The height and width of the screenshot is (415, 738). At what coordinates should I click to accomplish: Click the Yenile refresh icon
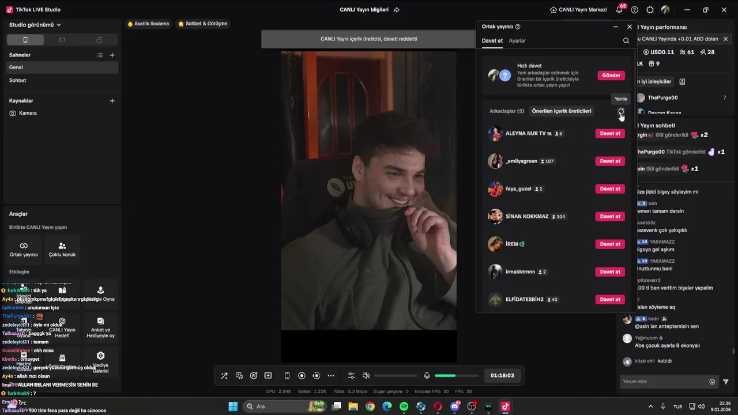621,111
